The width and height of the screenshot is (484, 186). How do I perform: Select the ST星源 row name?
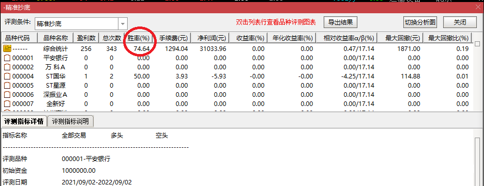click(x=55, y=86)
